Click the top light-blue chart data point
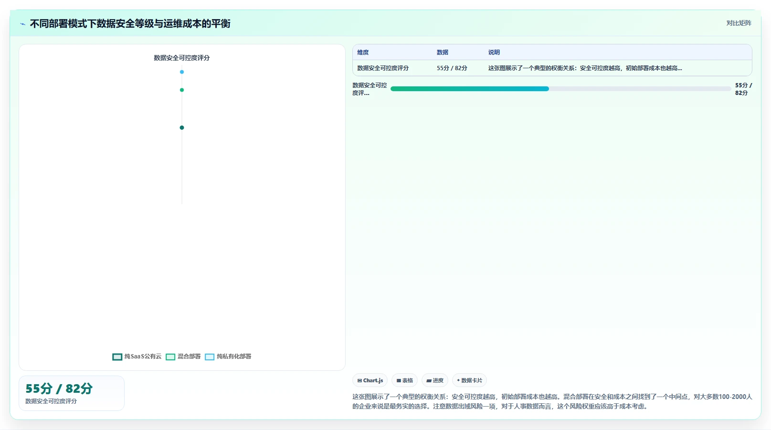This screenshot has width=771, height=430. click(182, 72)
